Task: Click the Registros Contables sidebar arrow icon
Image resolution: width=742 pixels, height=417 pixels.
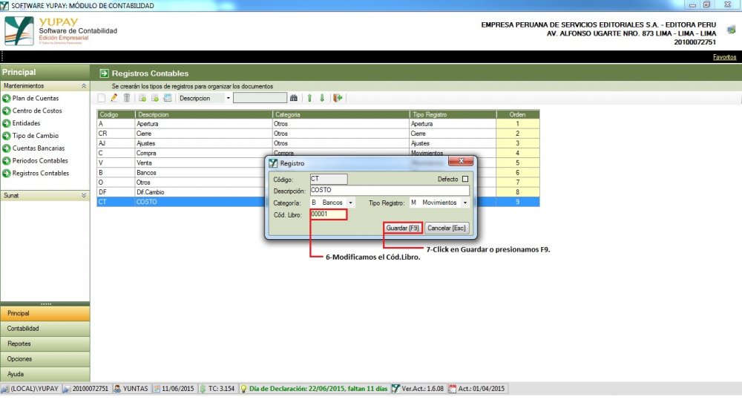Action: coord(7,174)
